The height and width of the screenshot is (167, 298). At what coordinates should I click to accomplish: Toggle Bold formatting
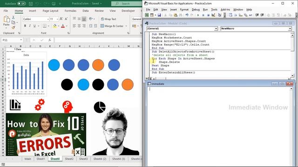click(25, 26)
